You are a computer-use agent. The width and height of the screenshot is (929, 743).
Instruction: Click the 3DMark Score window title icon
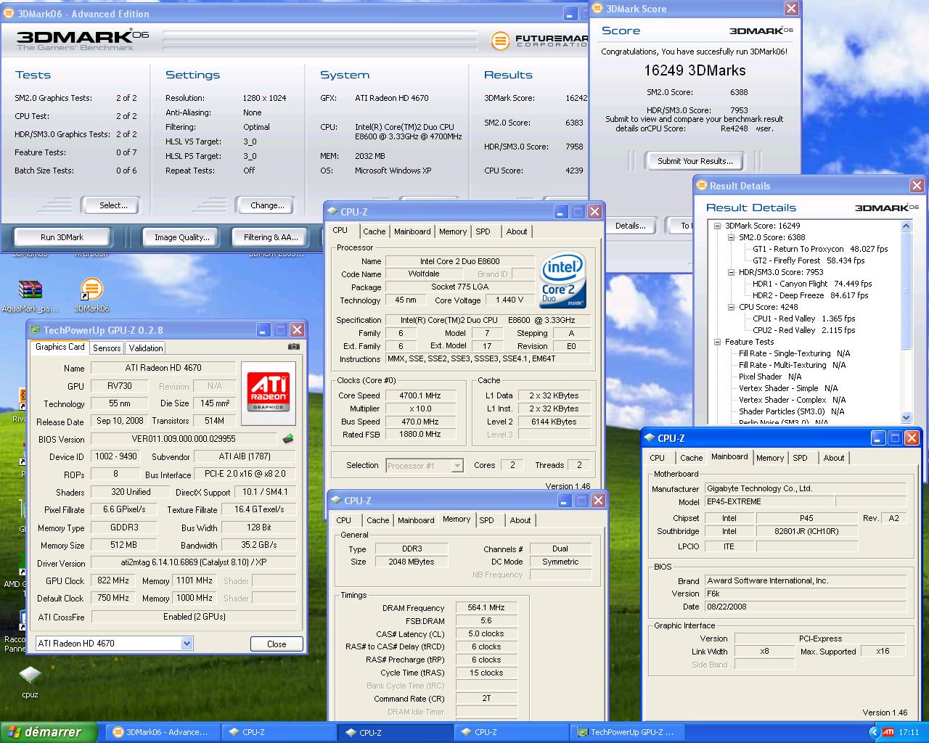pyautogui.click(x=598, y=9)
